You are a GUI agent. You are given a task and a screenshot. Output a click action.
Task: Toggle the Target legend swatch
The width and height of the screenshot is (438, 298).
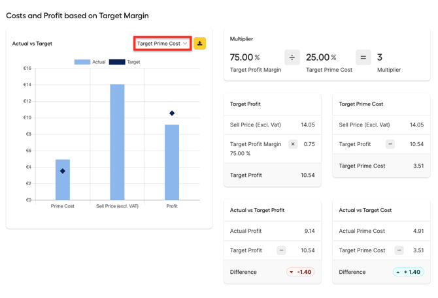[x=117, y=62]
